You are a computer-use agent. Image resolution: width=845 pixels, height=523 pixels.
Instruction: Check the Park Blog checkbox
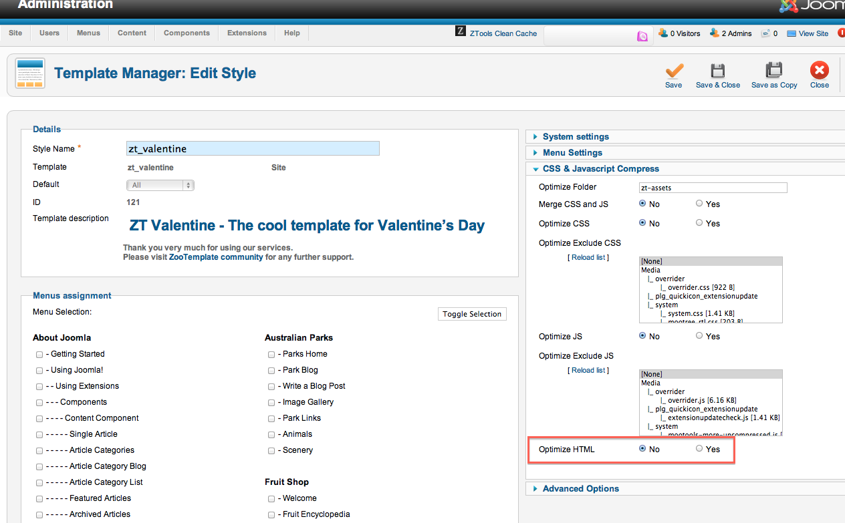click(x=271, y=371)
